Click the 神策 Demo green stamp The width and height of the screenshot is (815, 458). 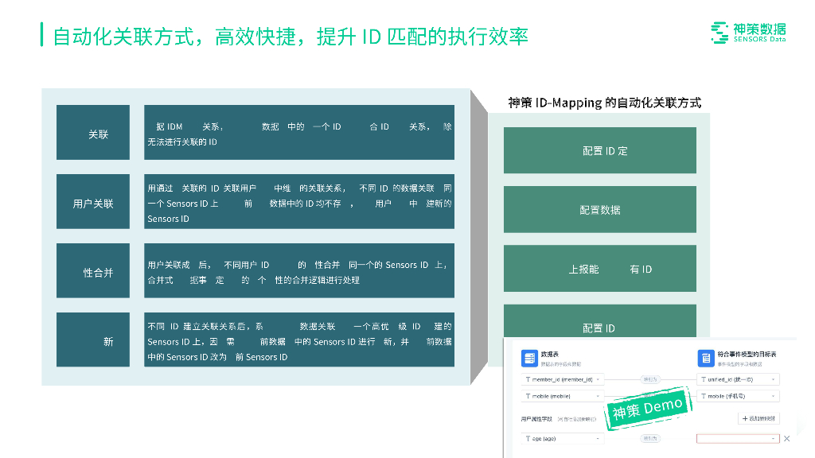[647, 409]
